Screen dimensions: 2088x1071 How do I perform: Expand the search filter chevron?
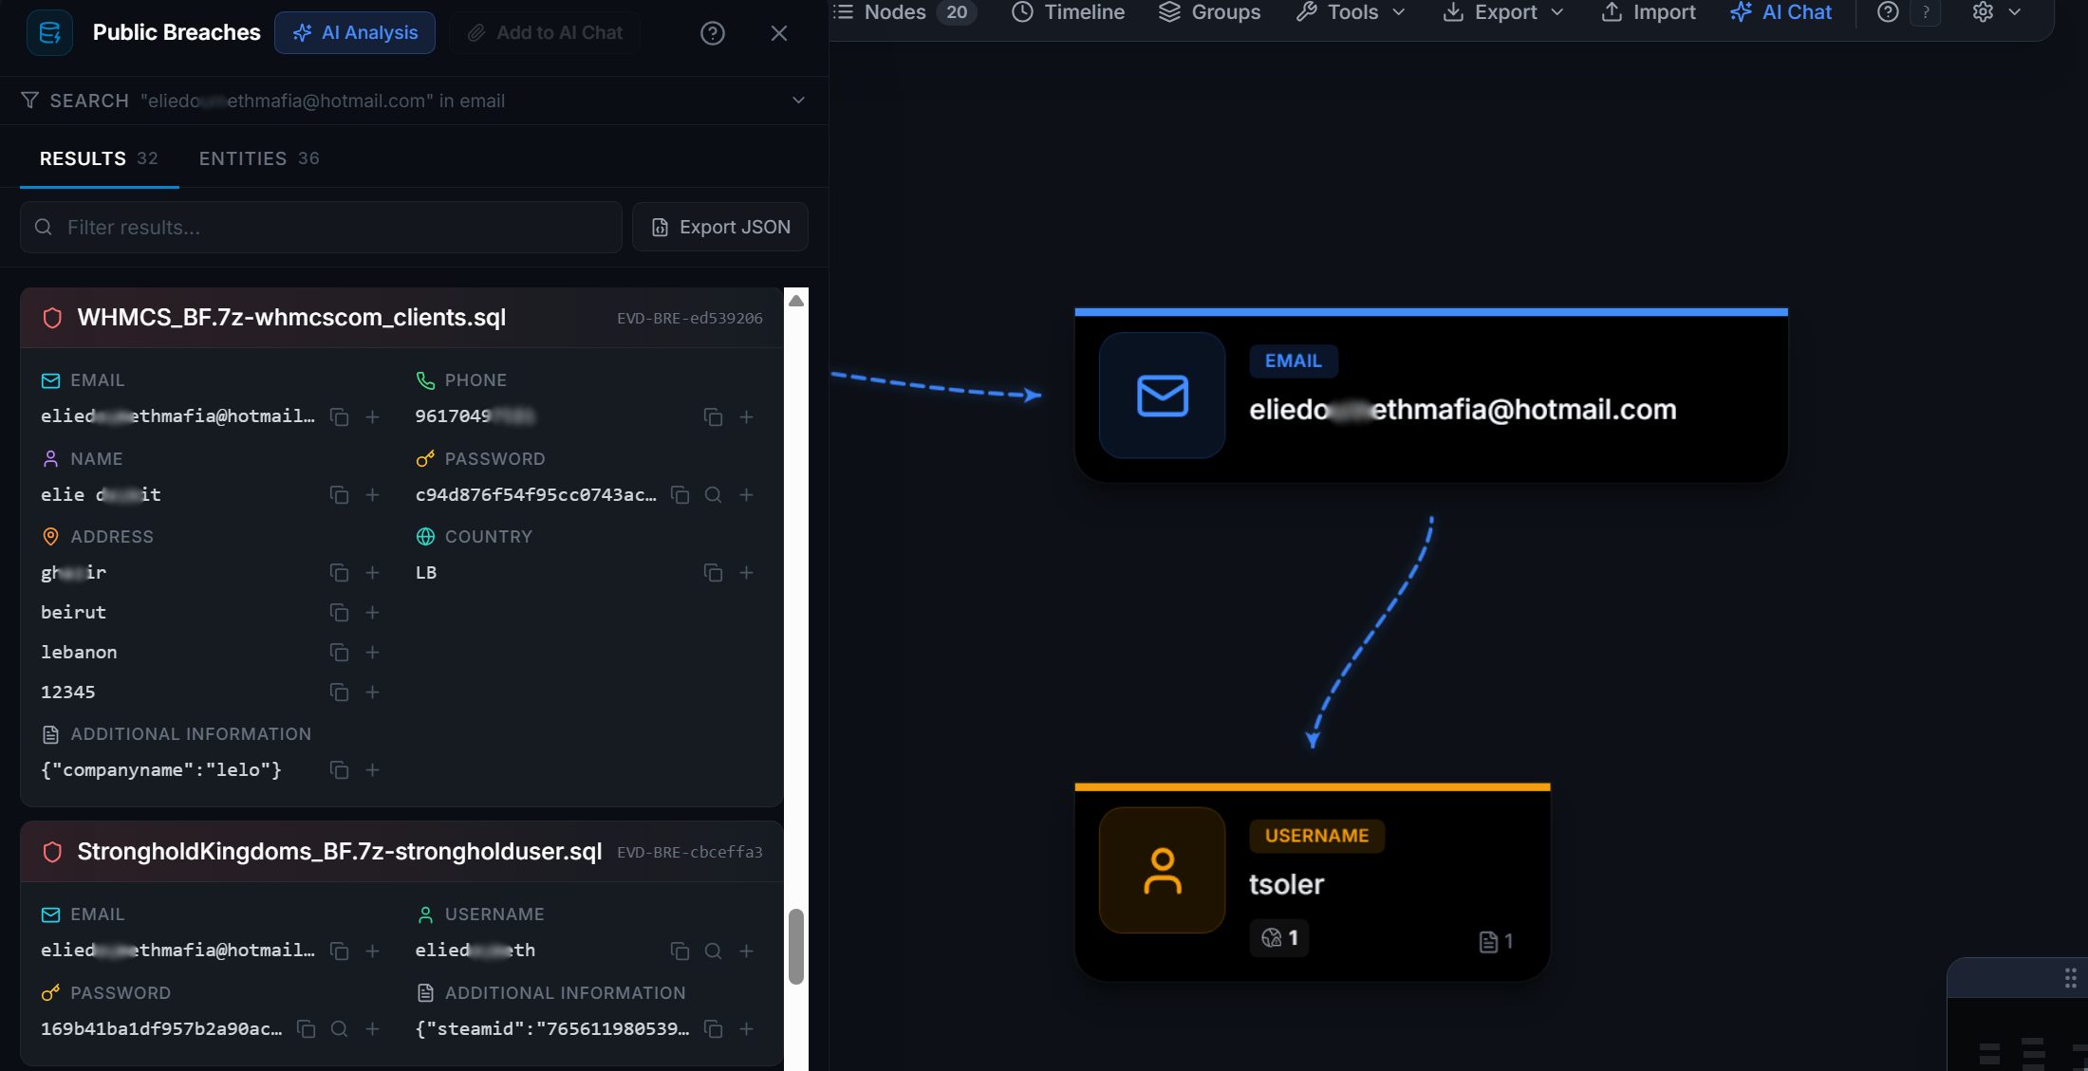coord(798,101)
